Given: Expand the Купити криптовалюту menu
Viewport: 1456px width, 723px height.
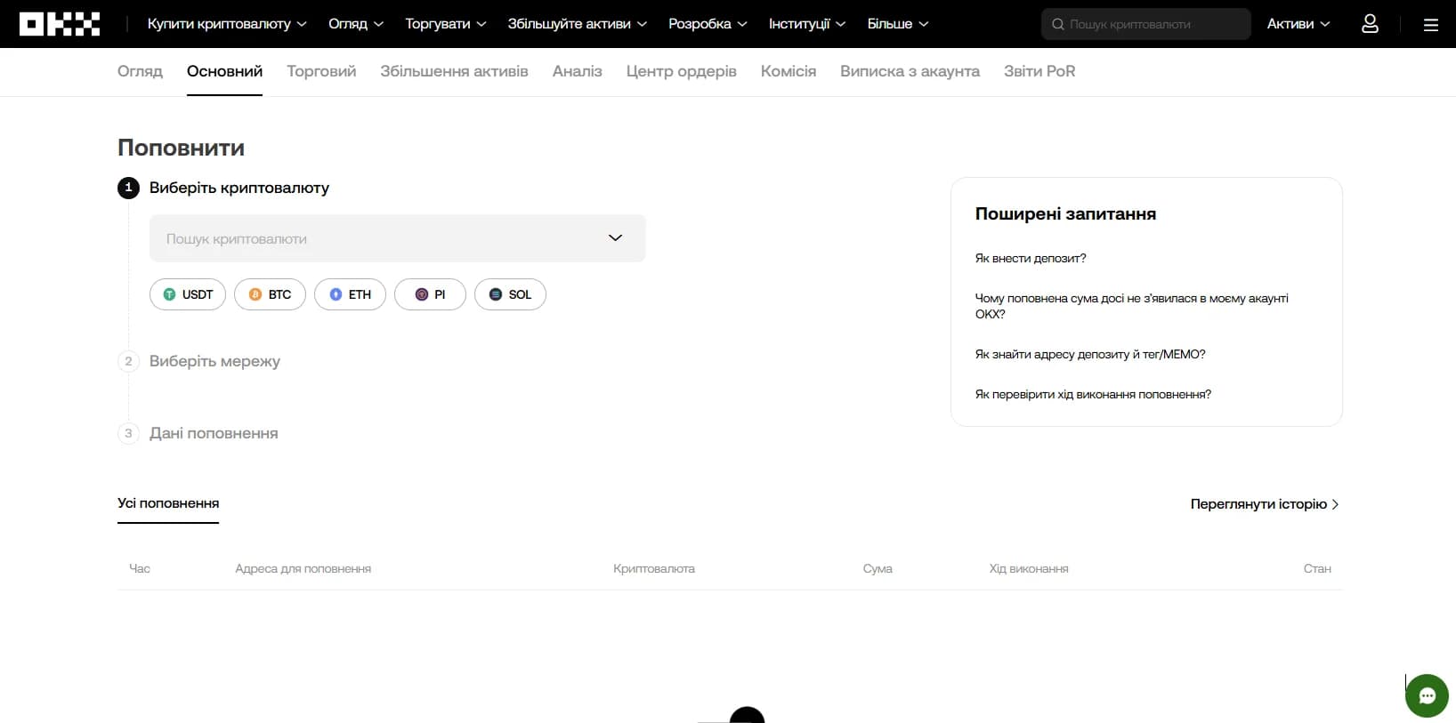Looking at the screenshot, I should pyautogui.click(x=227, y=24).
